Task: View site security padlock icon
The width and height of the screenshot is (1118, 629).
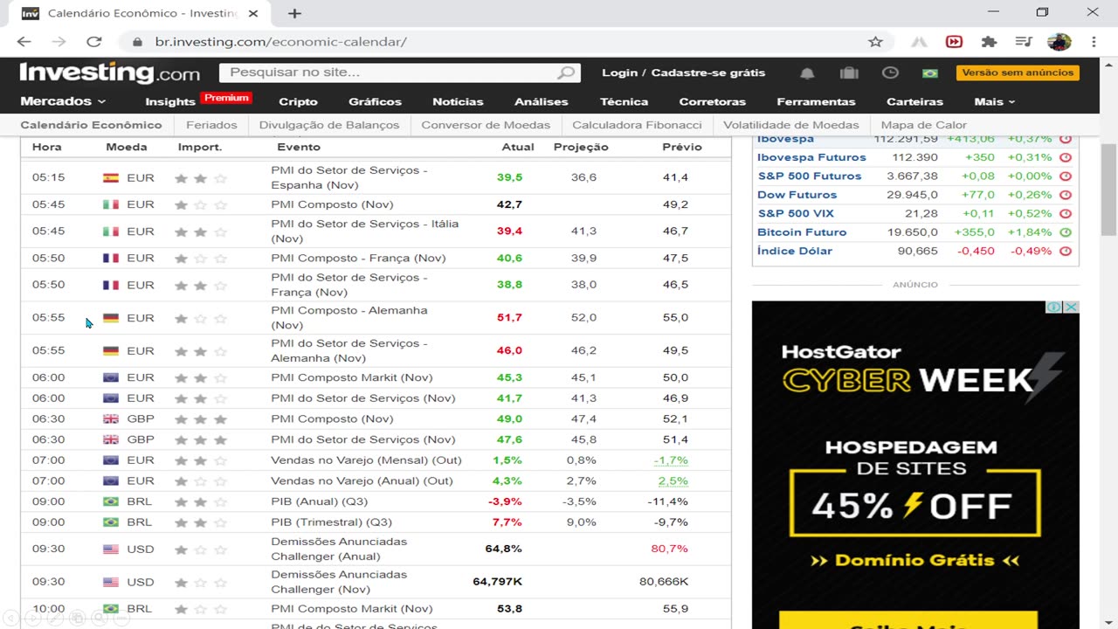Action: point(137,42)
